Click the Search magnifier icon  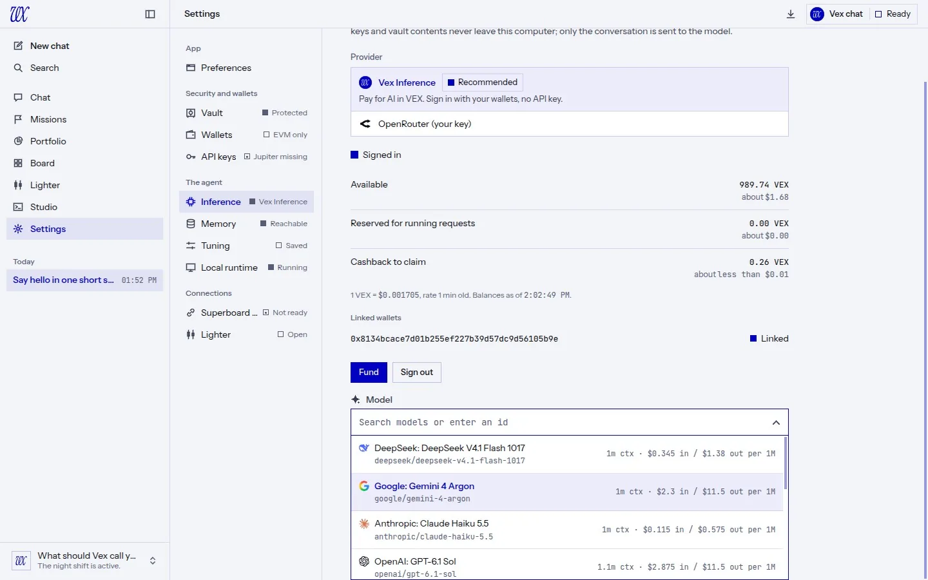(18, 68)
